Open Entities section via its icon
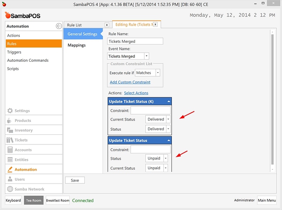The height and width of the screenshot is (210, 282). tap(10, 160)
